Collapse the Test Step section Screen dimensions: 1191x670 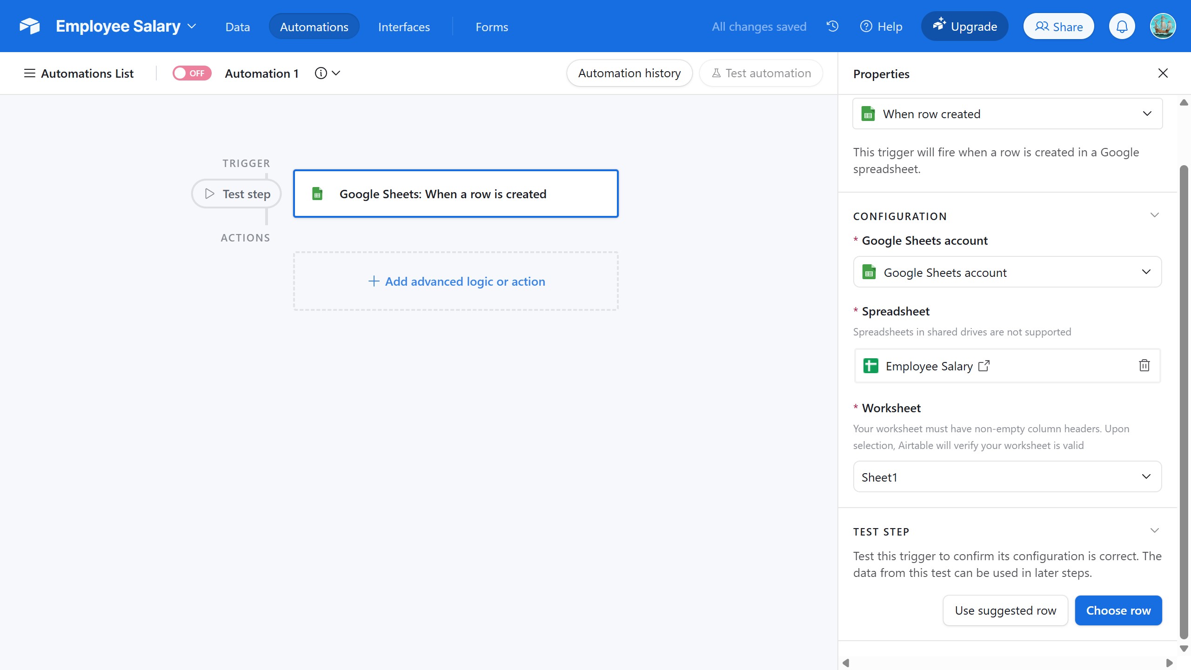coord(1154,531)
